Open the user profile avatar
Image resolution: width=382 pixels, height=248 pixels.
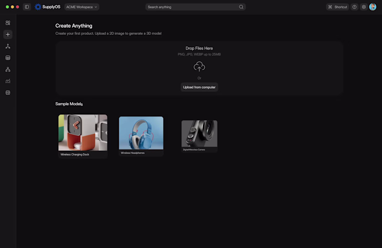coord(373,7)
